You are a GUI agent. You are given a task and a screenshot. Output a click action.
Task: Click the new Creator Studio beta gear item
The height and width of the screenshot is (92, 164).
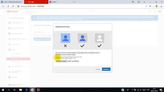pyautogui.click(x=16, y=23)
